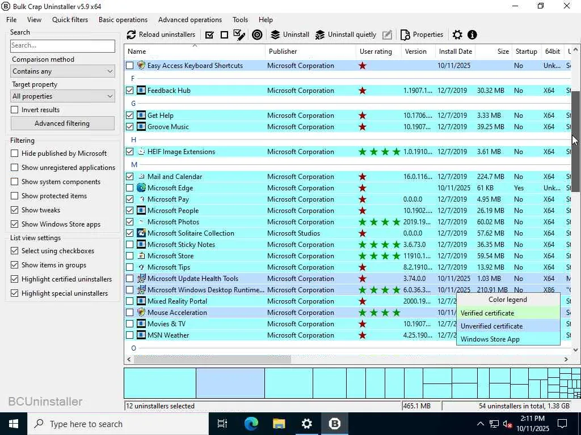The width and height of the screenshot is (581, 435).
Task: Show hidden icons tray chevron
Action: point(480,424)
